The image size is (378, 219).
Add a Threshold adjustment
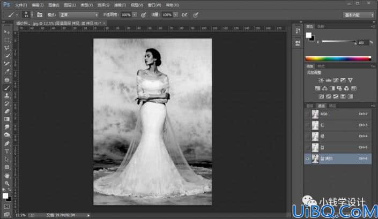336,96
